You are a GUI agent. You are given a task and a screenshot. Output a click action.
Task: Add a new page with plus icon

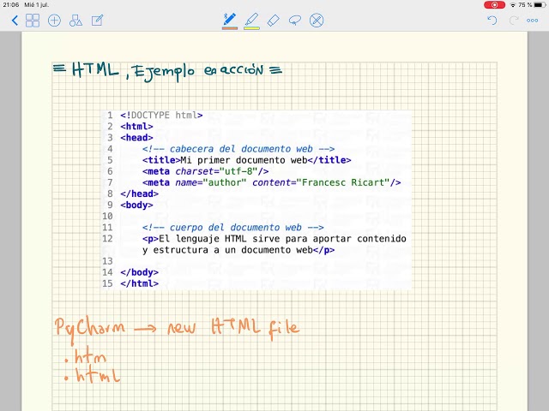click(x=54, y=21)
